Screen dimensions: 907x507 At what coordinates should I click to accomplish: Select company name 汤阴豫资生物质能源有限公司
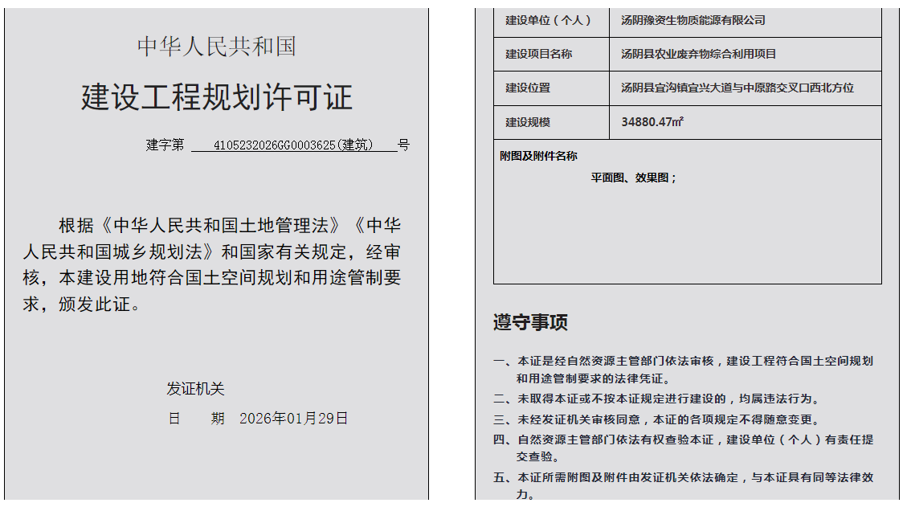click(x=693, y=20)
